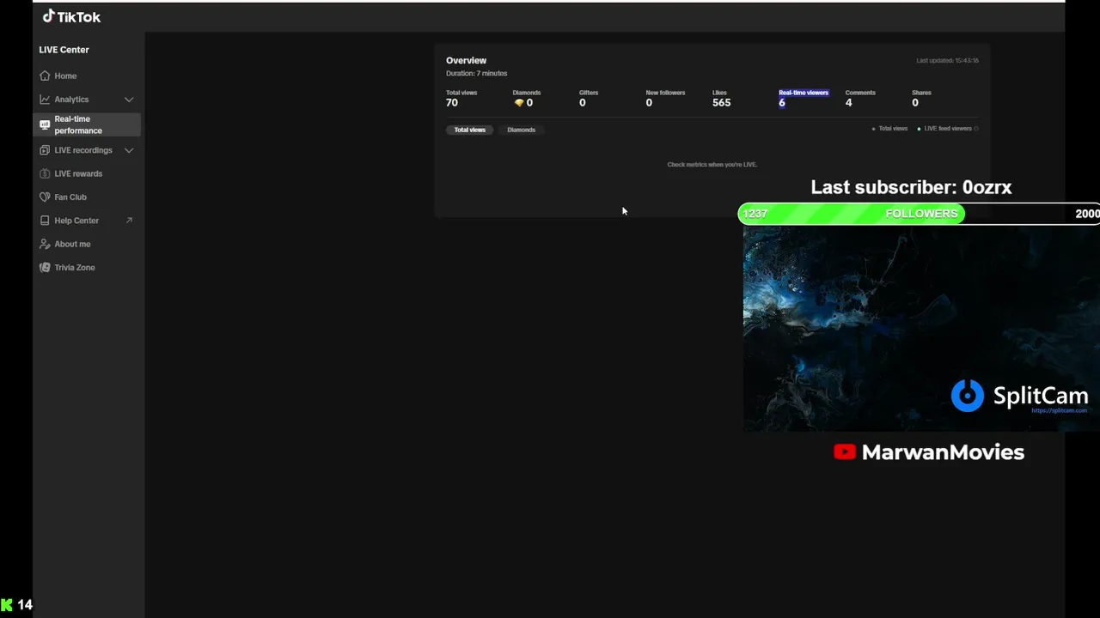Click the LIVE recordings icon

point(45,150)
